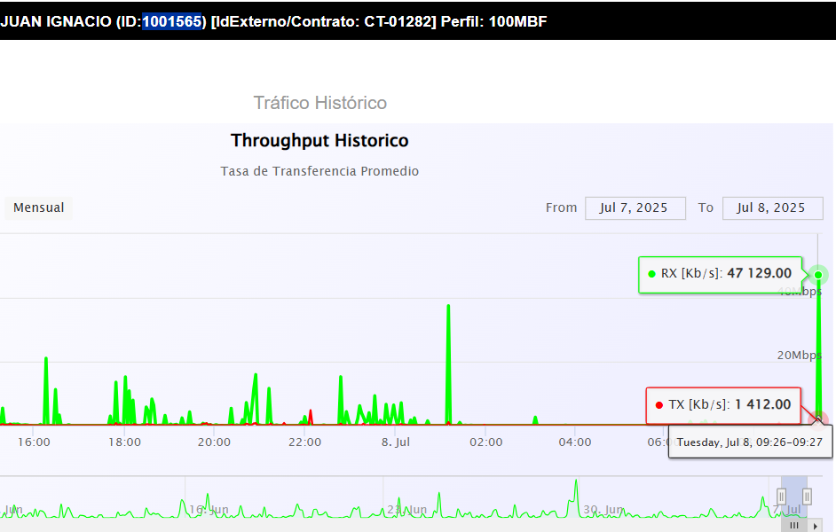Open the To date field
The height and width of the screenshot is (532, 836).
(x=772, y=207)
